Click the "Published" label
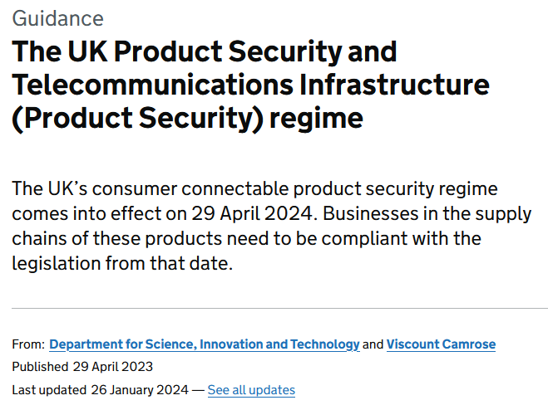Image resolution: width=548 pixels, height=410 pixels. click(40, 367)
